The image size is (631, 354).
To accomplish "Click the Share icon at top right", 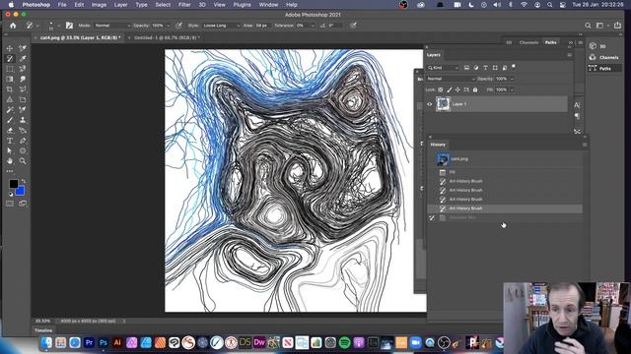I will click(x=618, y=26).
